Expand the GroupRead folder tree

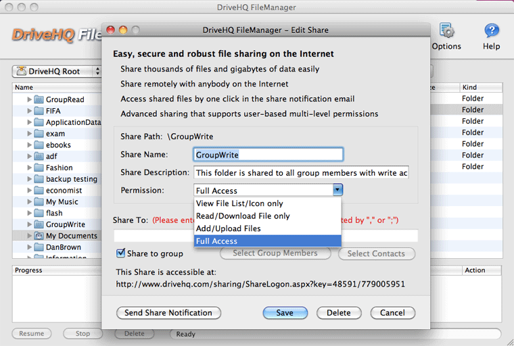29,99
